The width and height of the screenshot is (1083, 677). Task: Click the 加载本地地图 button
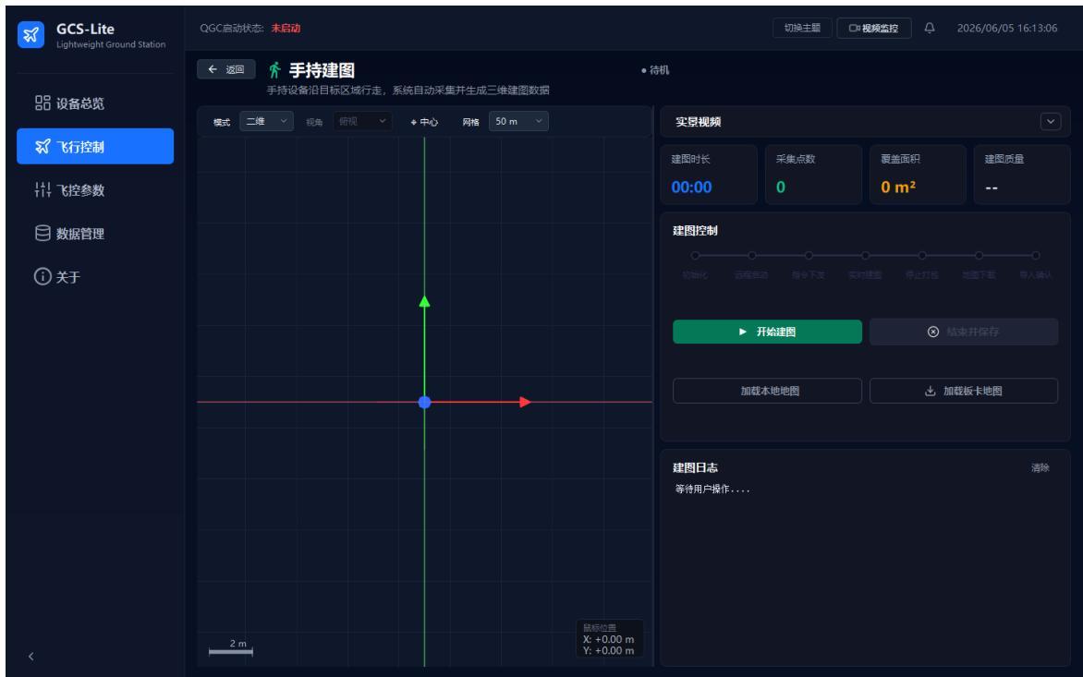(x=767, y=391)
